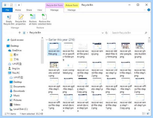Select recover-photo-animals.png
153x118 pixels.
54,69
